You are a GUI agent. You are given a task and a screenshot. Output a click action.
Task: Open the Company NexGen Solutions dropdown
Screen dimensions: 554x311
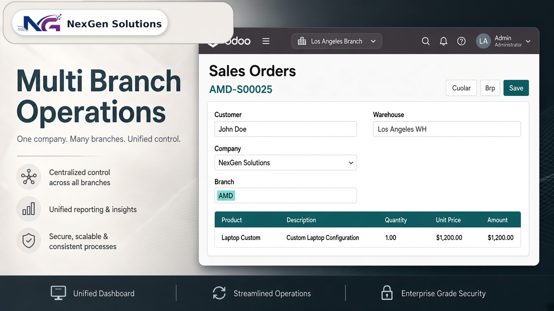(x=286, y=162)
